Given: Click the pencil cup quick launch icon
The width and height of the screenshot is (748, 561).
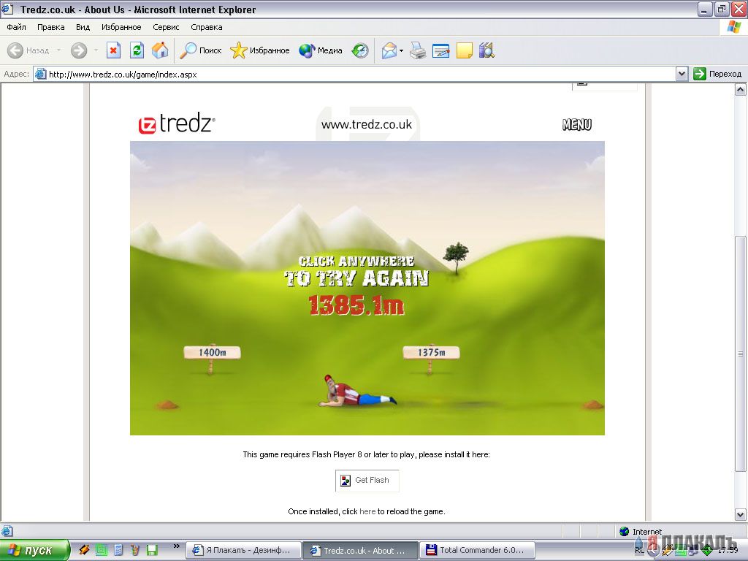Looking at the screenshot, I should pyautogui.click(x=135, y=550).
